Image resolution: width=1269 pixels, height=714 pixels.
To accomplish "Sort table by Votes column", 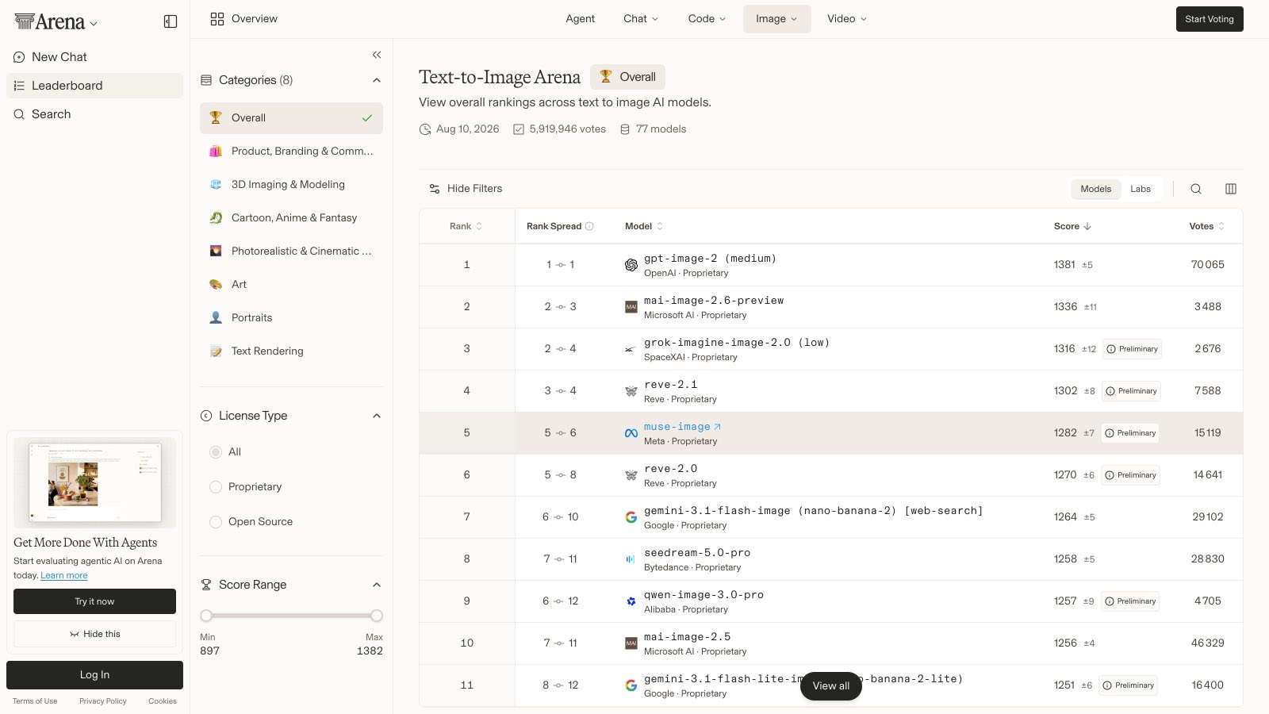I will (x=1206, y=226).
